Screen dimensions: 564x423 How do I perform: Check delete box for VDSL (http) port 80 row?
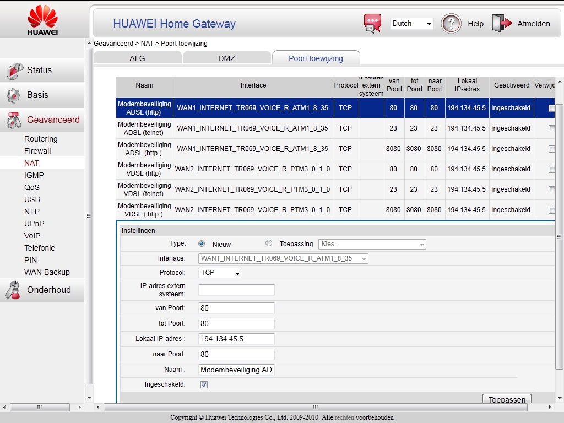(x=551, y=170)
